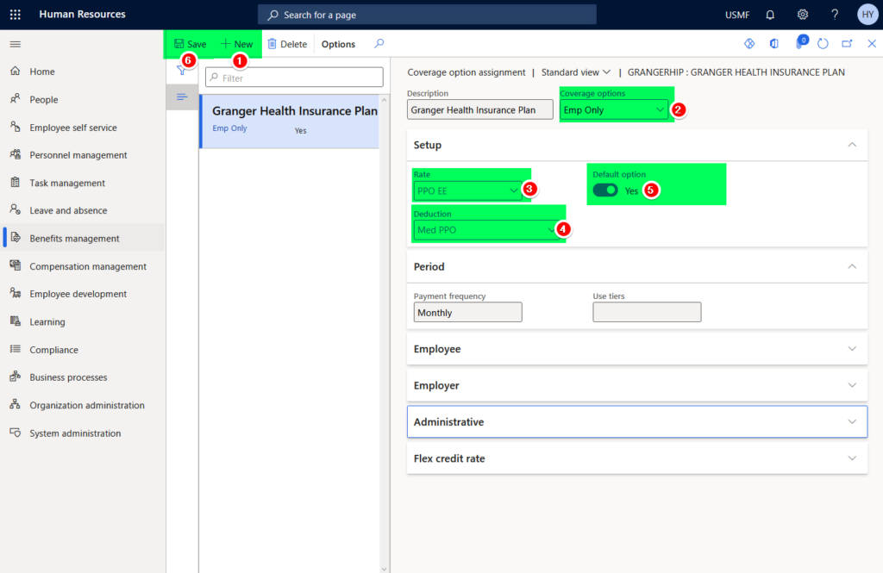Open the HY user profile avatar
Screen dimensions: 883x573
pos(867,15)
